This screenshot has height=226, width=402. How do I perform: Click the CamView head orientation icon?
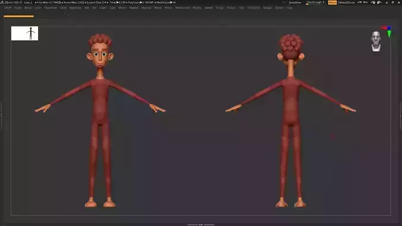pos(376,41)
